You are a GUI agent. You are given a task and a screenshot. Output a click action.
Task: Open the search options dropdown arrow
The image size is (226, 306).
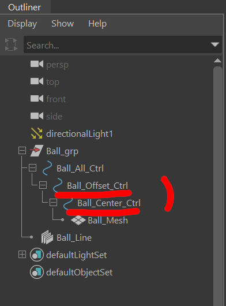215,44
